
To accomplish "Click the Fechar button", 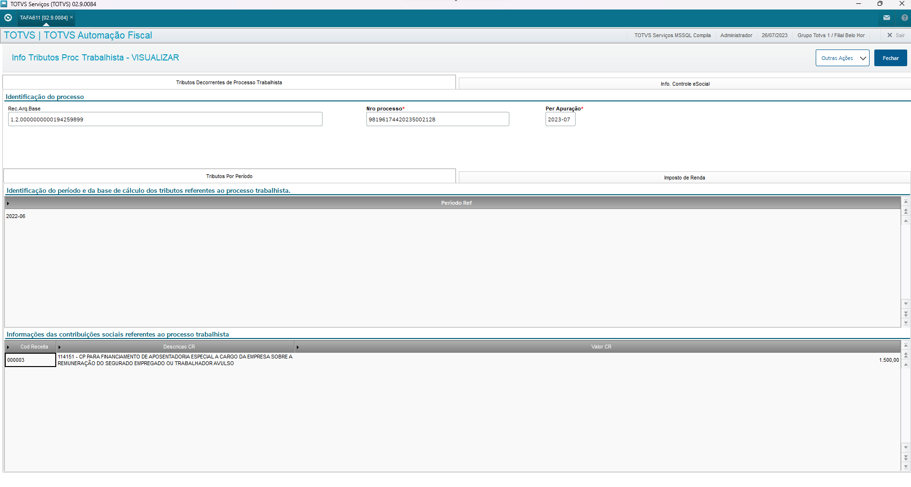I will (891, 58).
